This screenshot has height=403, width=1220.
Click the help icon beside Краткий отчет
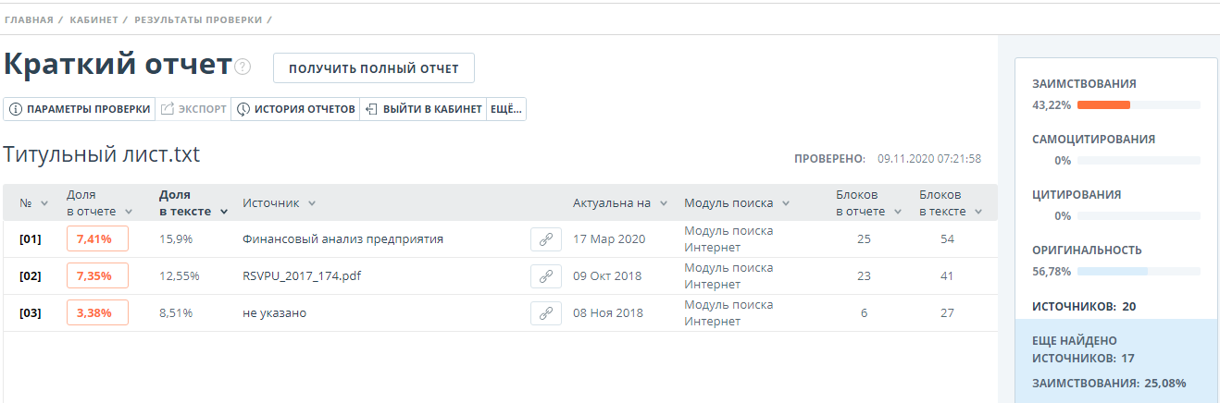coord(243,67)
